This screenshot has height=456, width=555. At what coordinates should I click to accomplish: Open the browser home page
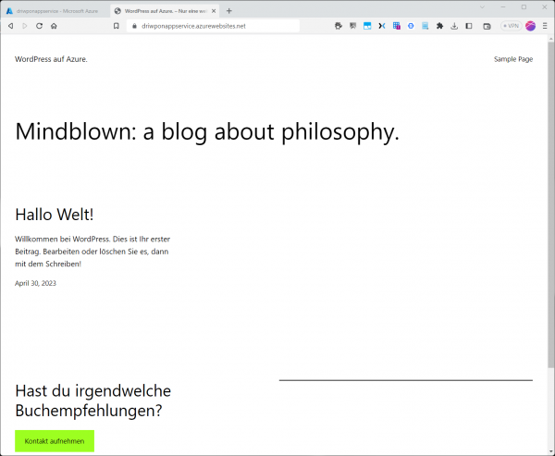[54, 26]
